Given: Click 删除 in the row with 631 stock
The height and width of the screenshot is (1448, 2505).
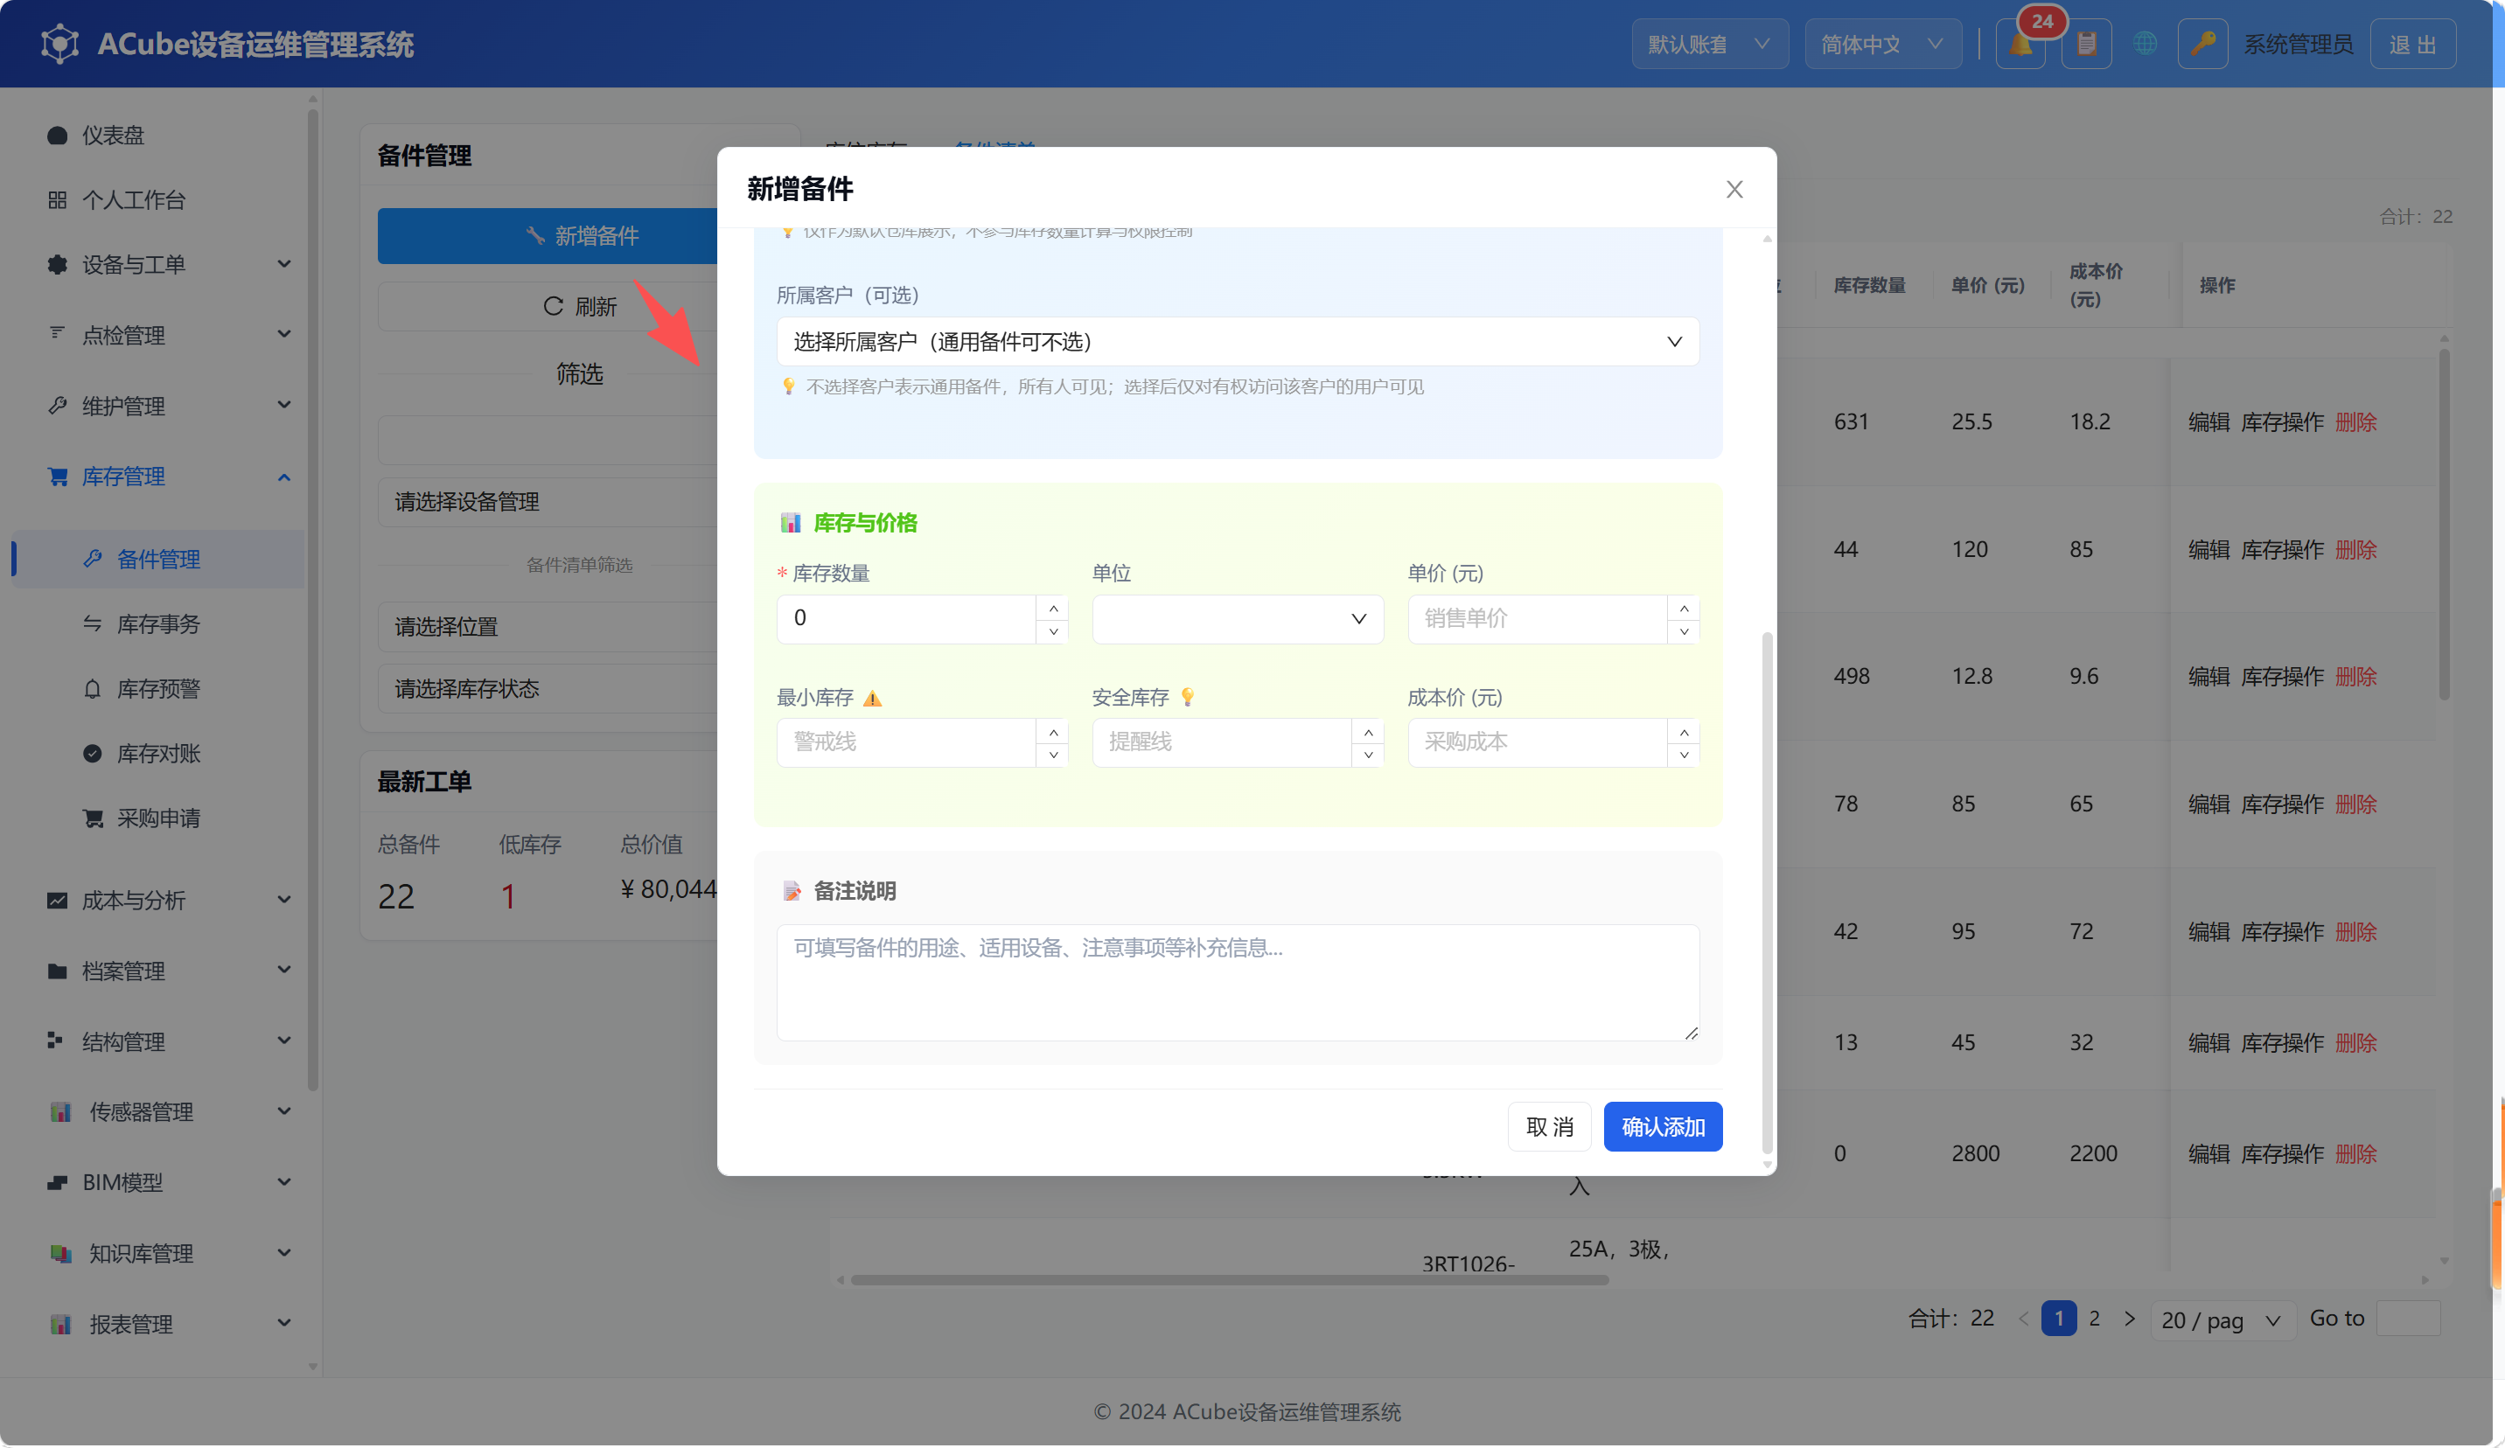Looking at the screenshot, I should (2355, 421).
